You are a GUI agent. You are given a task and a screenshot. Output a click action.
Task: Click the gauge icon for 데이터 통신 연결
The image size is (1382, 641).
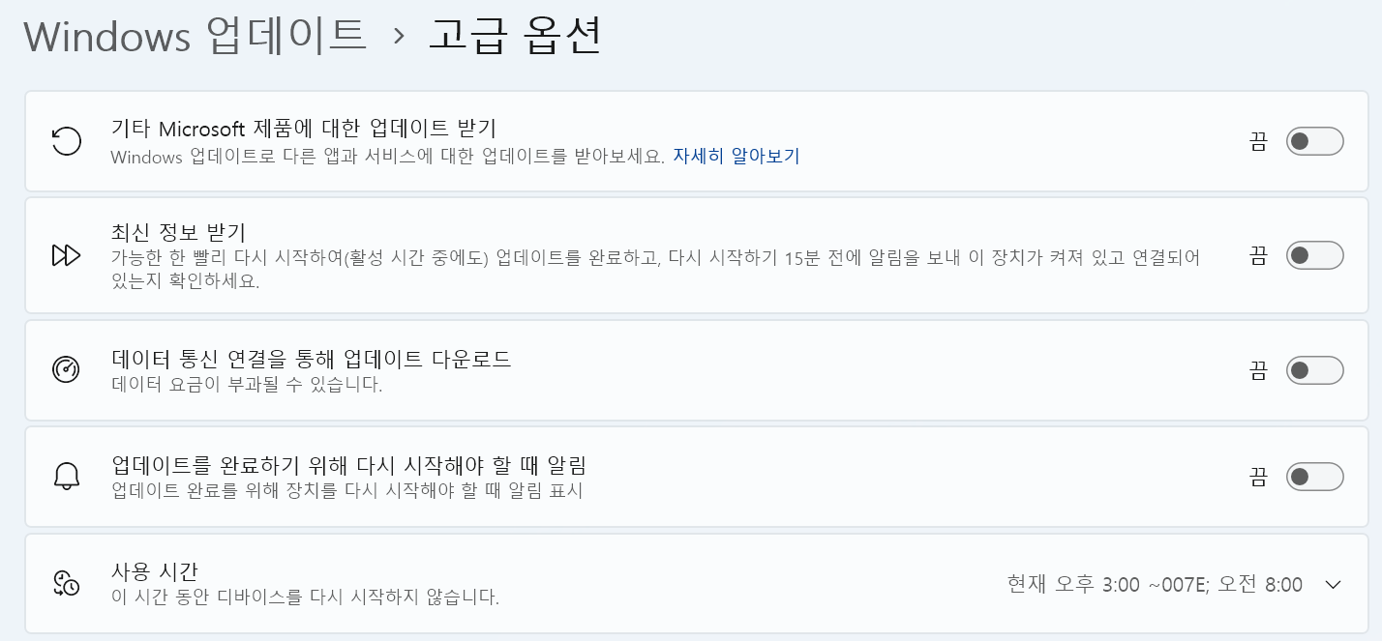[x=66, y=370]
